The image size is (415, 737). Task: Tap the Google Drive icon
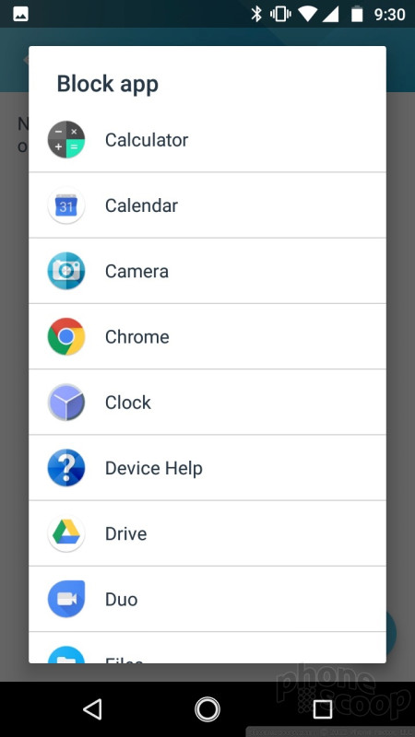(66, 533)
